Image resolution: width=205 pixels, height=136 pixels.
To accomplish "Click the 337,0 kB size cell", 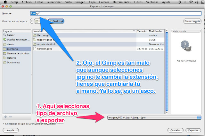I will pyautogui.click(x=142, y=49).
